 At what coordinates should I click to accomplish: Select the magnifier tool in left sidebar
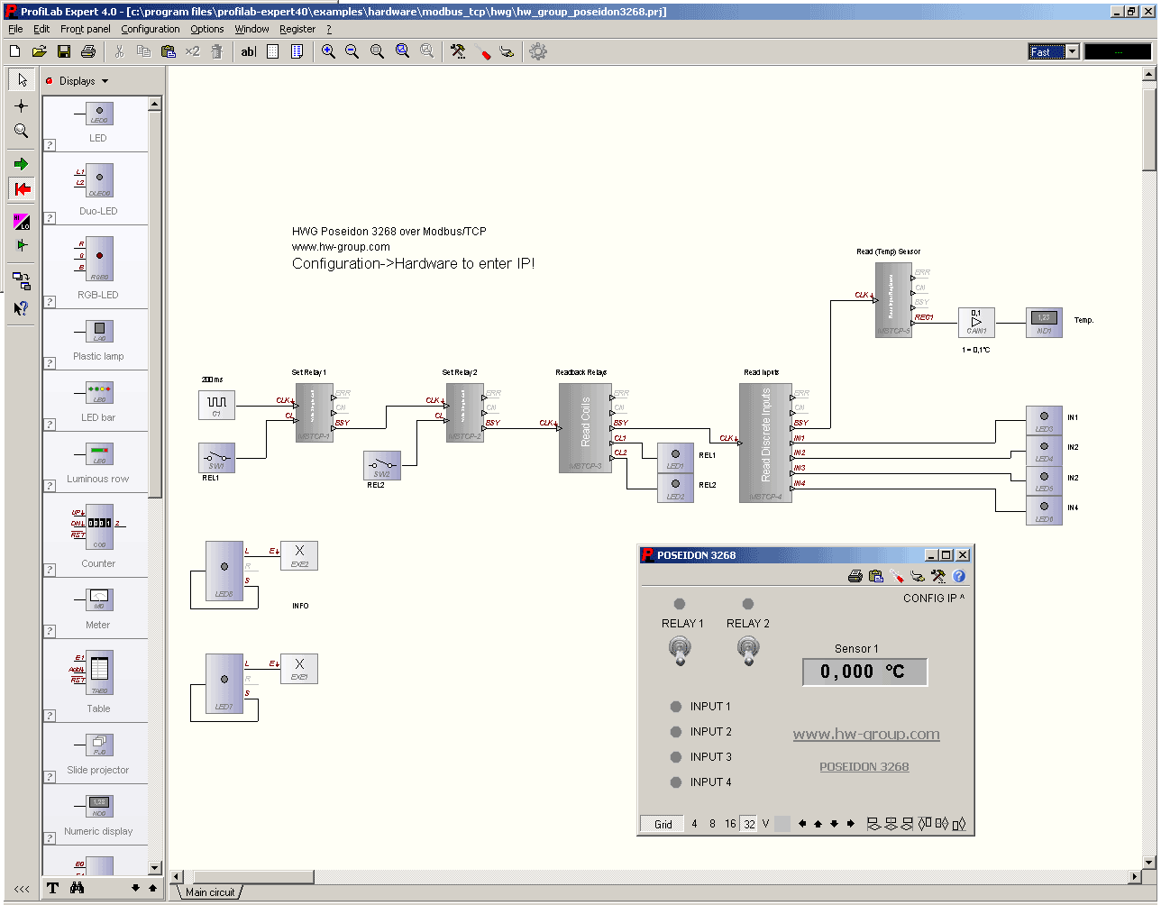click(x=22, y=131)
